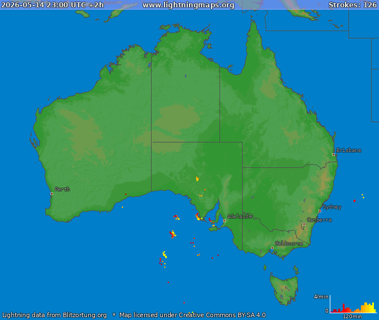The width and height of the screenshot is (379, 320).
Task: Click the Canberra city marker square
Action: click(x=304, y=224)
